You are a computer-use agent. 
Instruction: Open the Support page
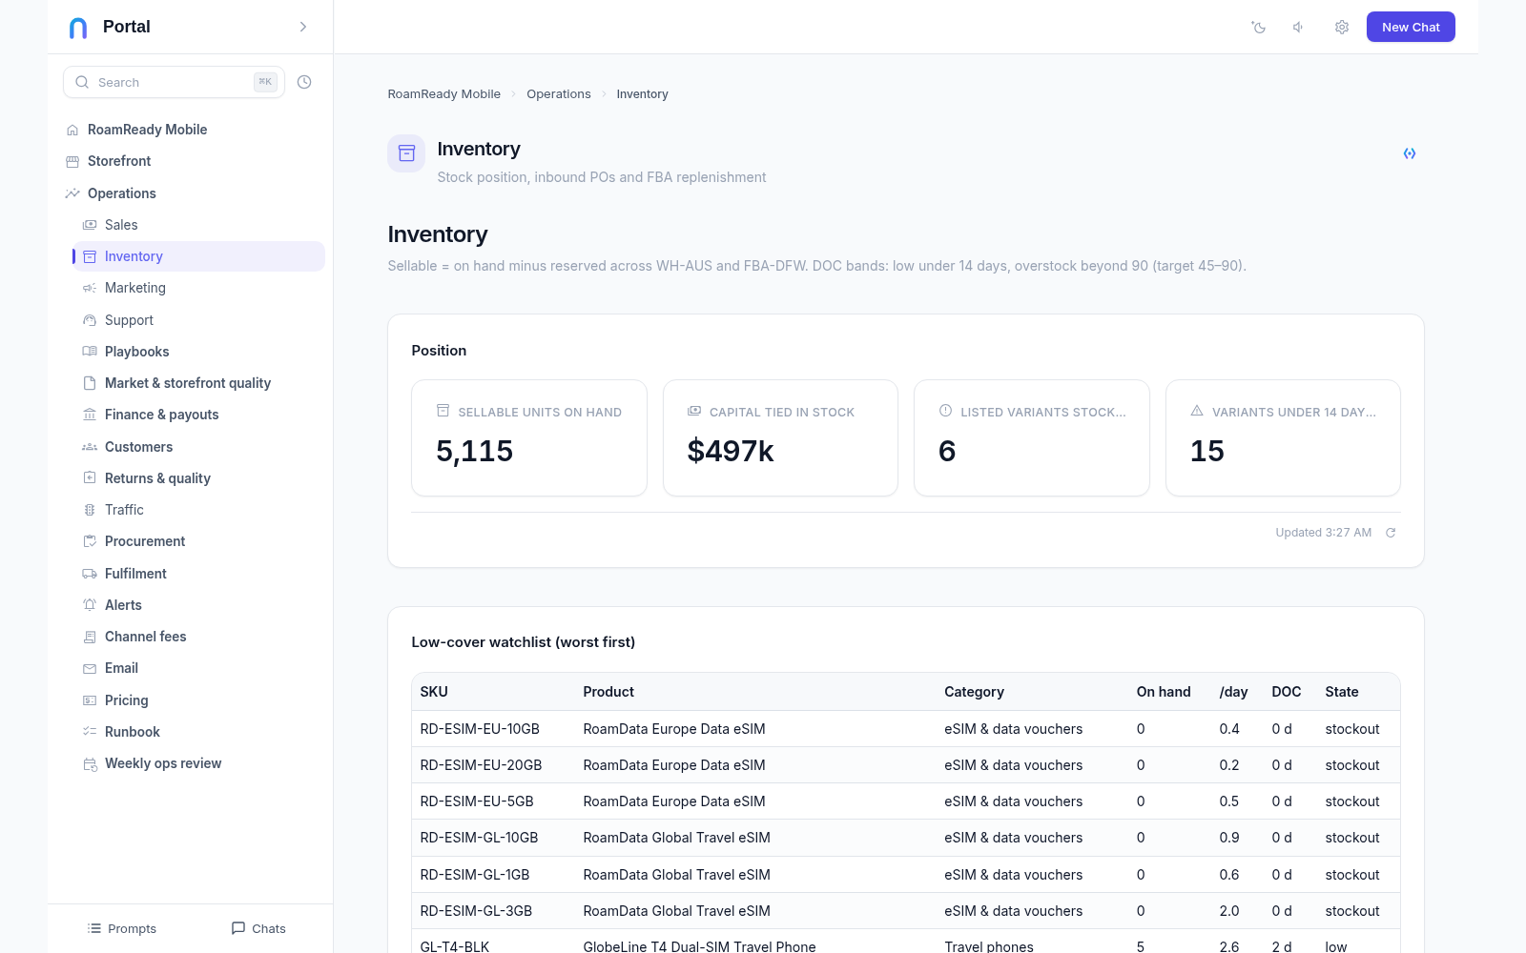coord(198,320)
